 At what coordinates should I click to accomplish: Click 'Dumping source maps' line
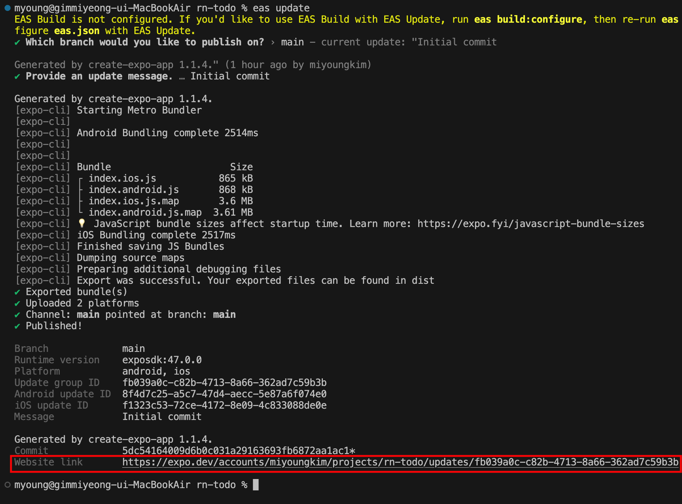point(131,258)
